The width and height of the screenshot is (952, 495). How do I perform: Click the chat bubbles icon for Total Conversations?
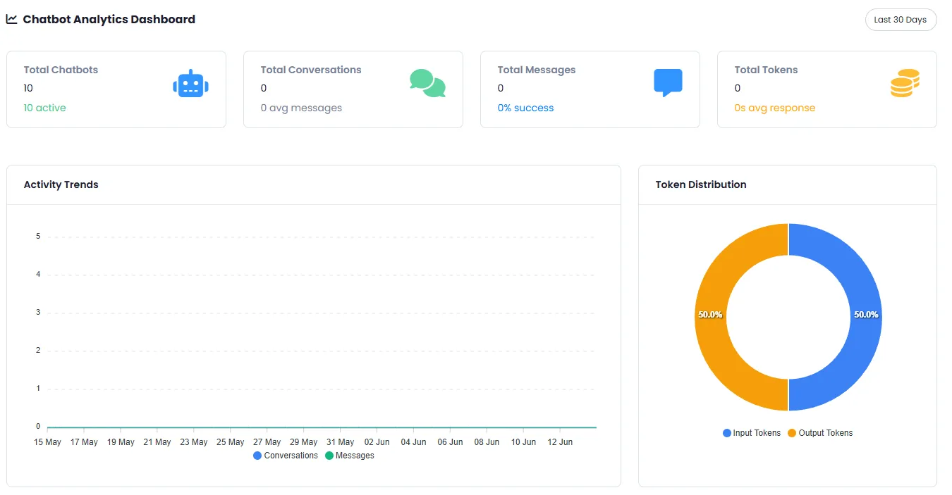coord(427,83)
